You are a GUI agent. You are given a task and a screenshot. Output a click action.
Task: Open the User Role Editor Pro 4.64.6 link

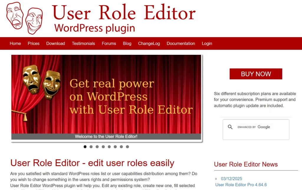241,185
